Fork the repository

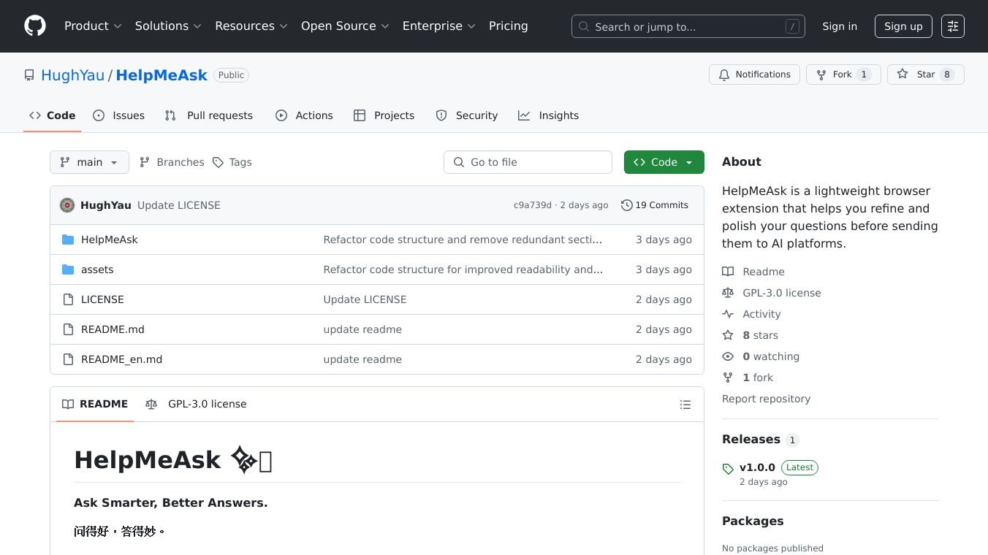pyautogui.click(x=835, y=74)
